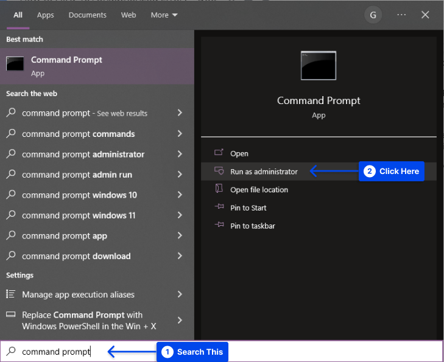The width and height of the screenshot is (444, 362).
Task: Click the magnifier icon beside 'command prompt download'
Action: [11, 256]
